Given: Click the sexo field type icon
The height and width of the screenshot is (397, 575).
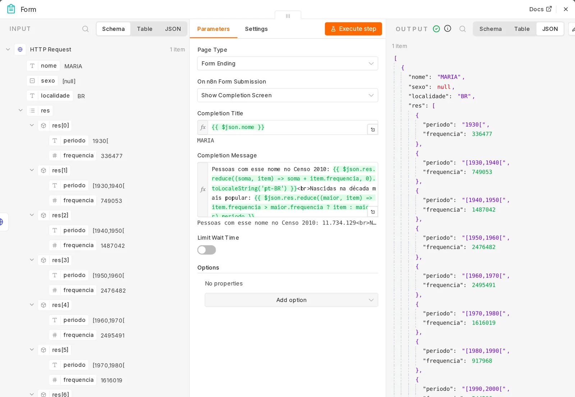Looking at the screenshot, I should point(32,81).
